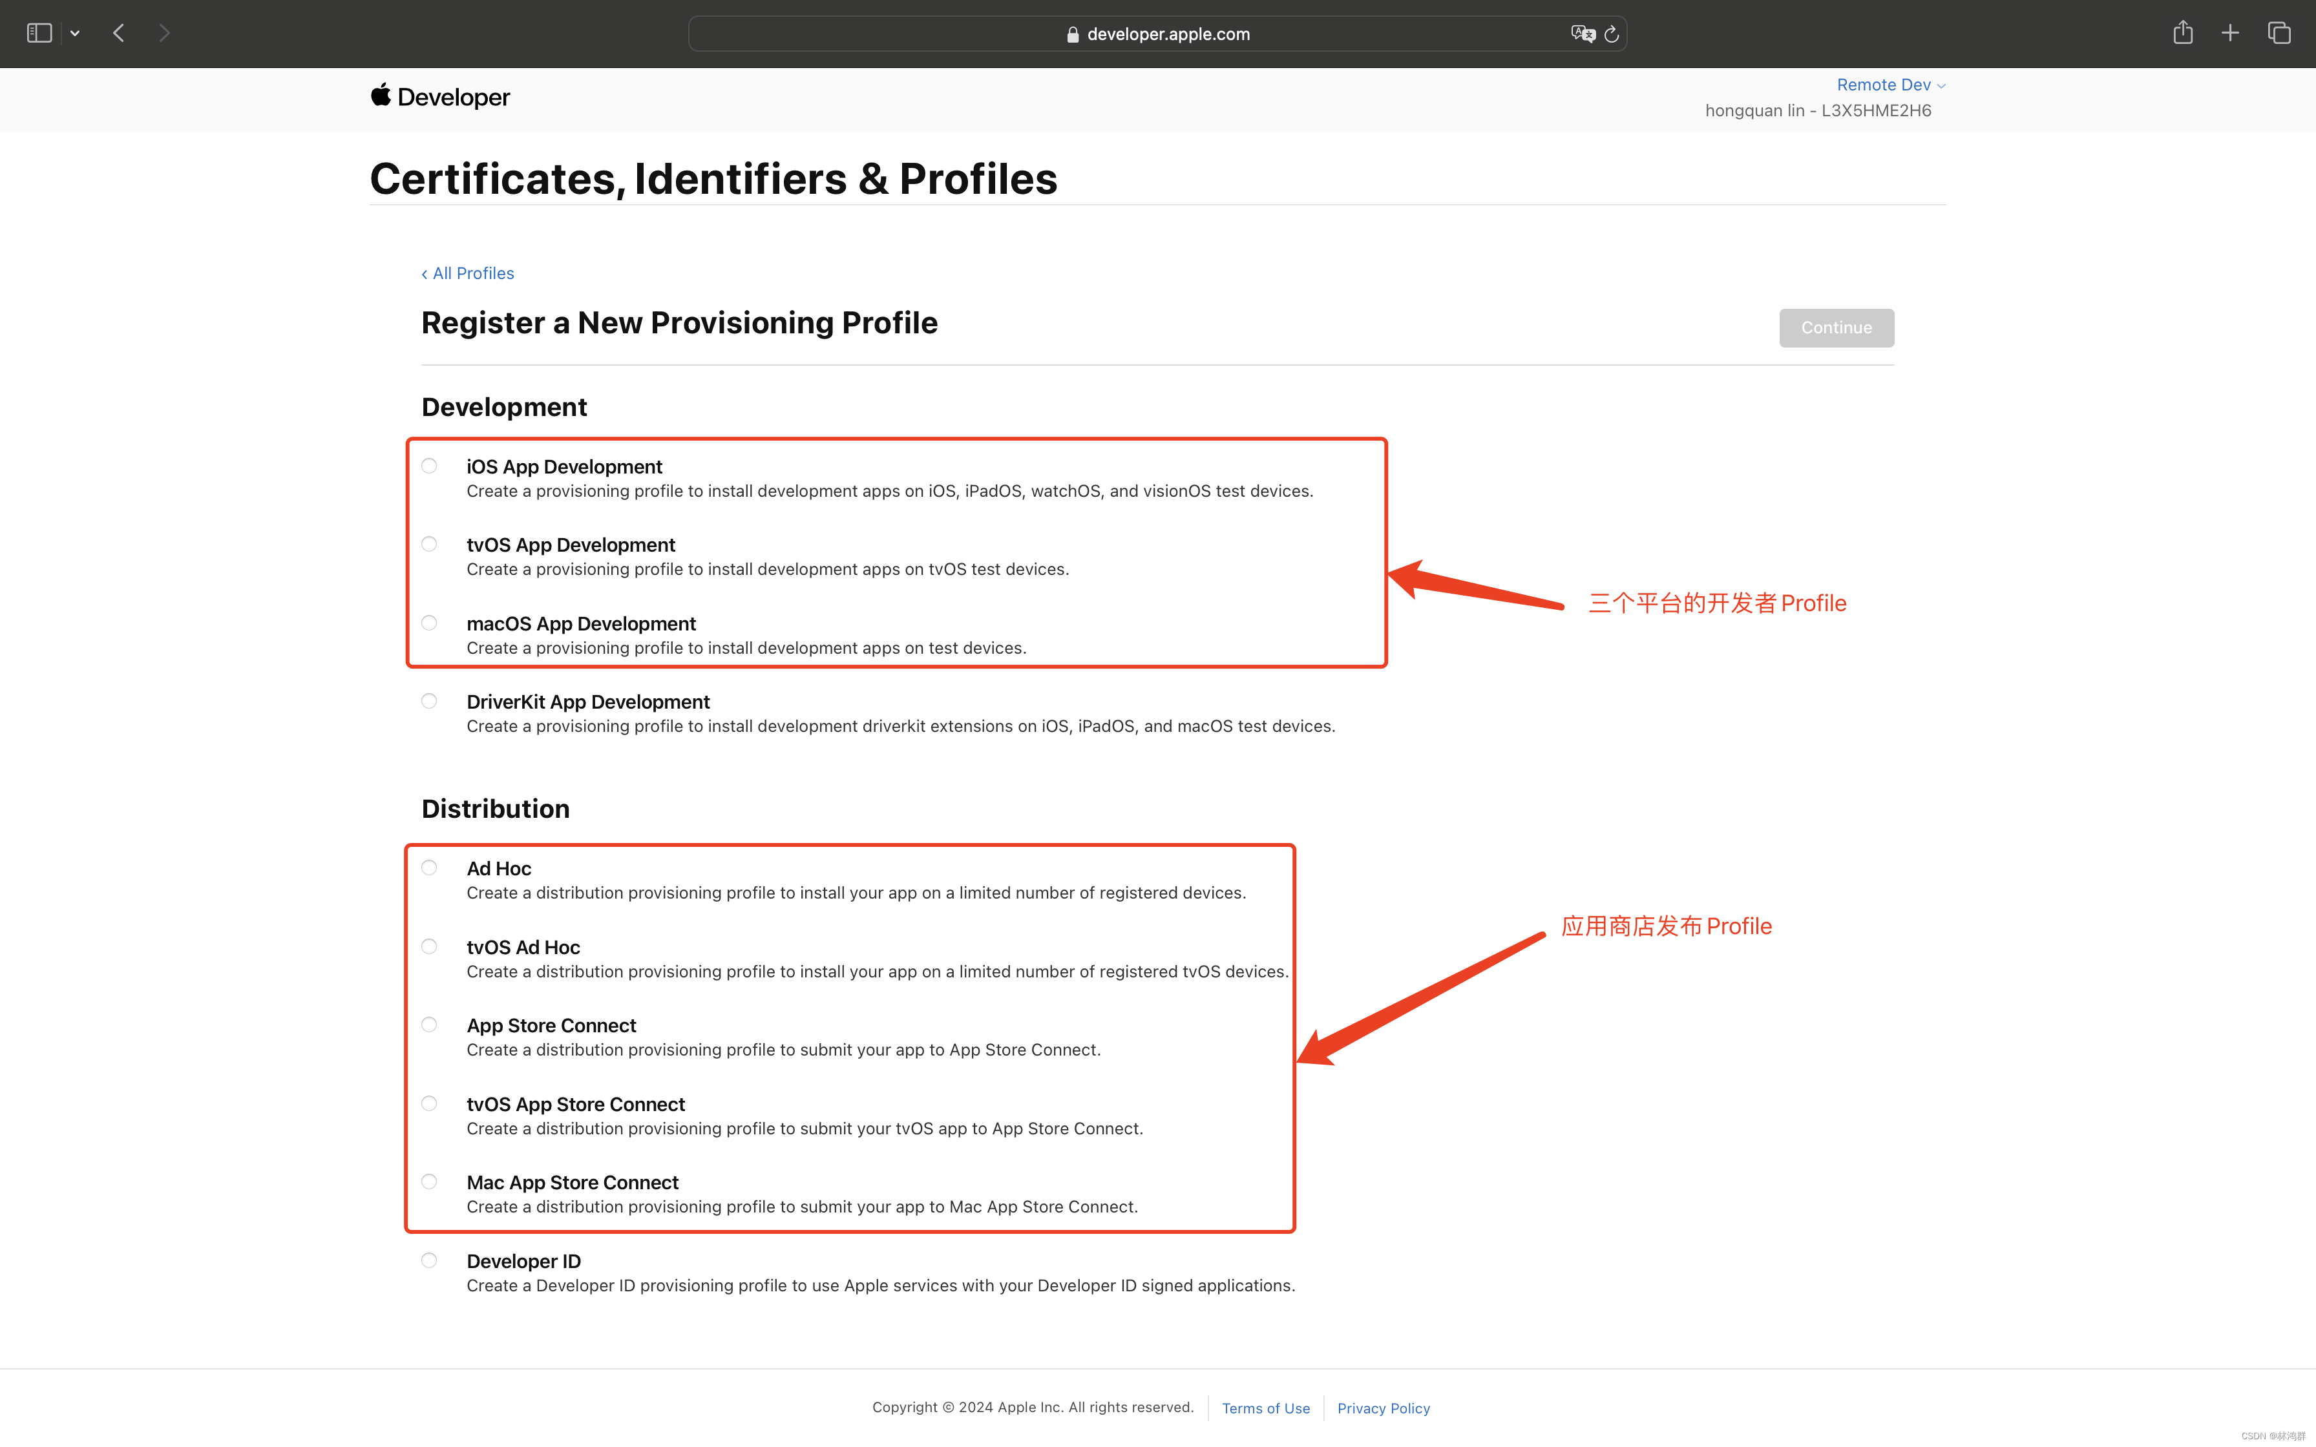Open the Terms of Use link

[1265, 1408]
